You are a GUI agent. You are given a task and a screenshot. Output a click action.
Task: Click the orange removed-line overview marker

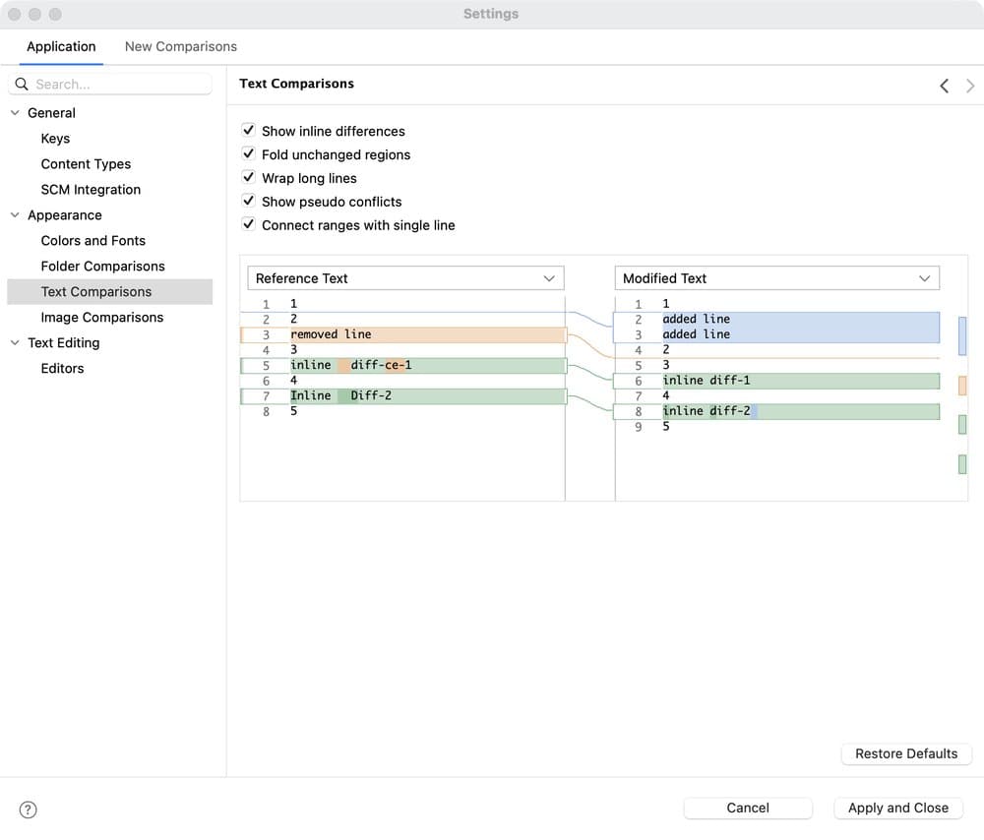962,386
